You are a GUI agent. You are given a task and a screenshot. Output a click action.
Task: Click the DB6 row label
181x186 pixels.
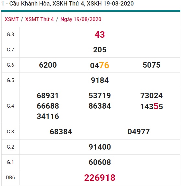[10, 178]
